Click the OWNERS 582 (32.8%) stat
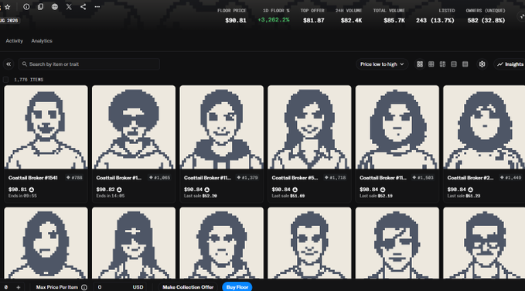 pyautogui.click(x=486, y=15)
